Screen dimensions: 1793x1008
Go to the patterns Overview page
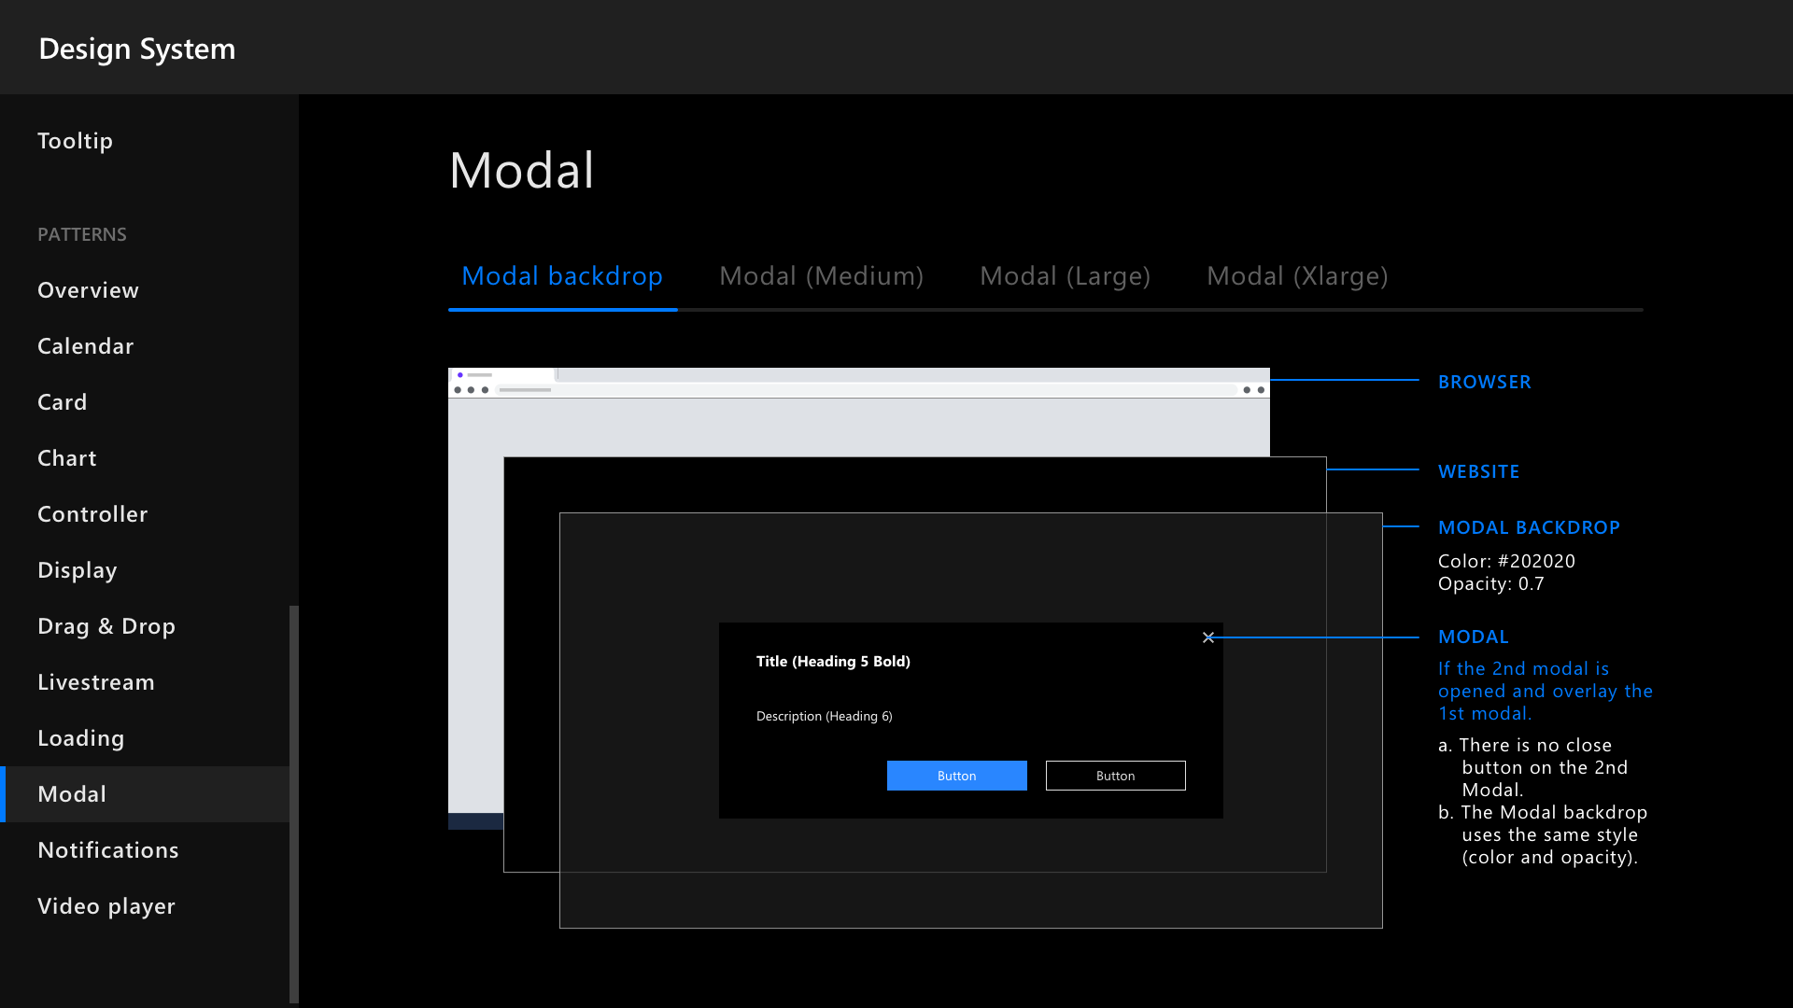tap(88, 290)
